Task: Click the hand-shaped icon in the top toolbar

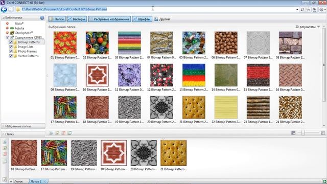Action: (315, 10)
